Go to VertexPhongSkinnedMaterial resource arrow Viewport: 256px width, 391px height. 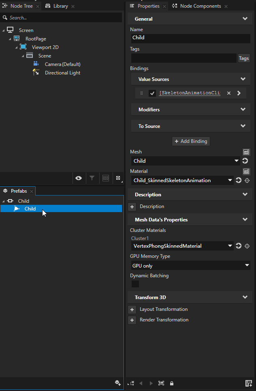pos(239,246)
